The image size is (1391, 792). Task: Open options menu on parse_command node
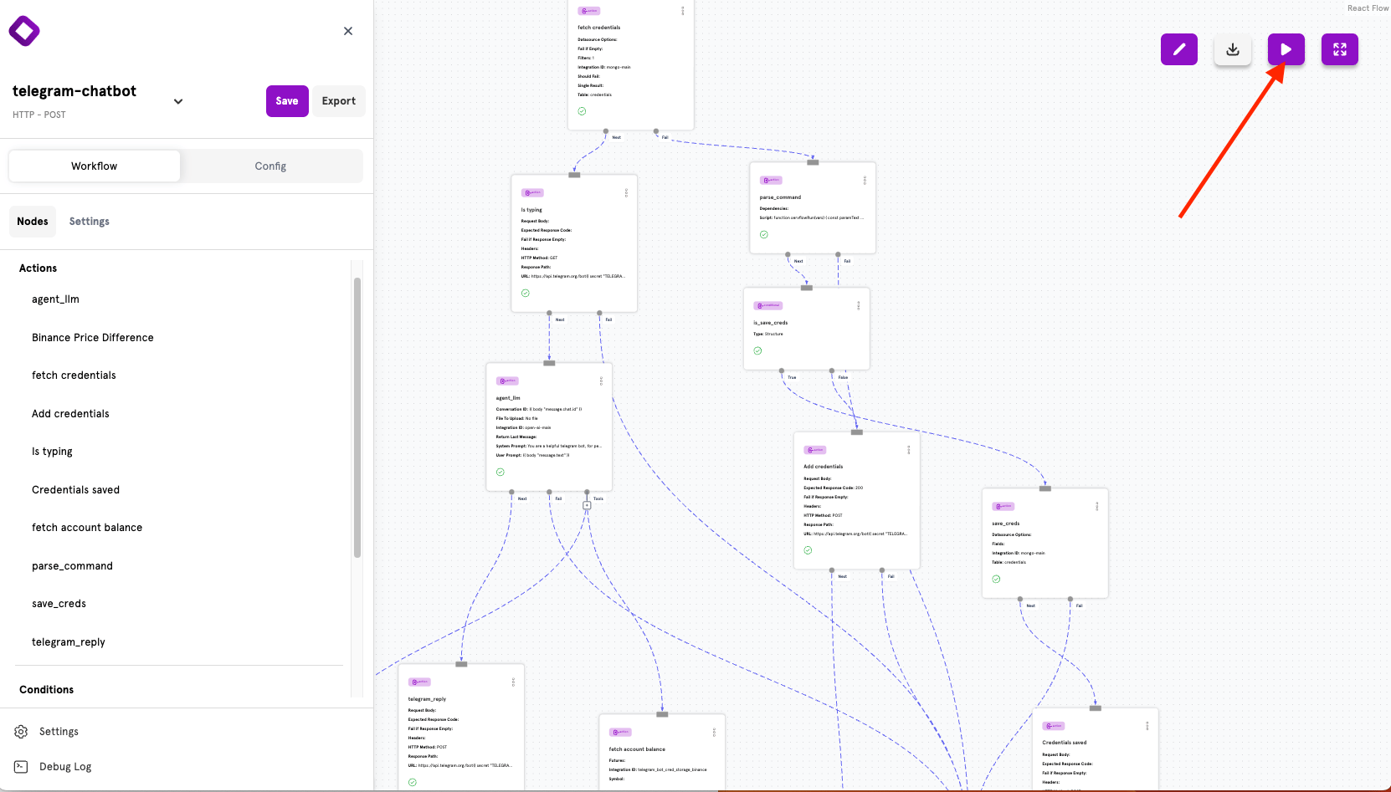click(865, 181)
